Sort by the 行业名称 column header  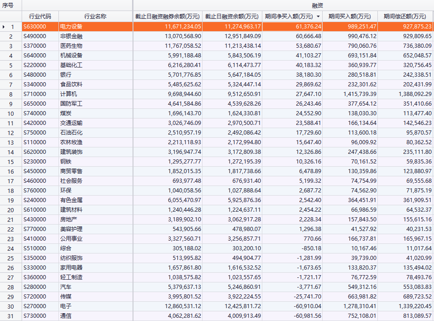(95, 17)
